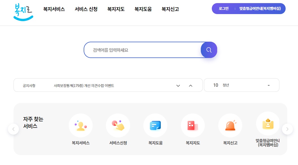Open the 복지지도 menu
This screenshot has width=298, height=165.
click(116, 9)
